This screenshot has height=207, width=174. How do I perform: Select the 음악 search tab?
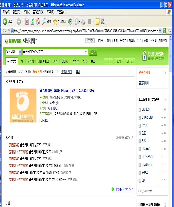[85, 61]
